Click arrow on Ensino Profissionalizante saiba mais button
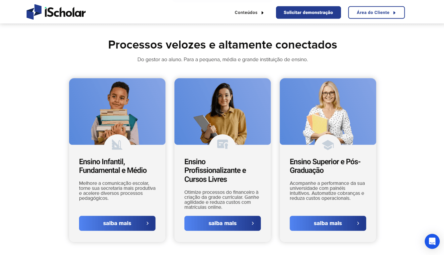 pyautogui.click(x=253, y=223)
